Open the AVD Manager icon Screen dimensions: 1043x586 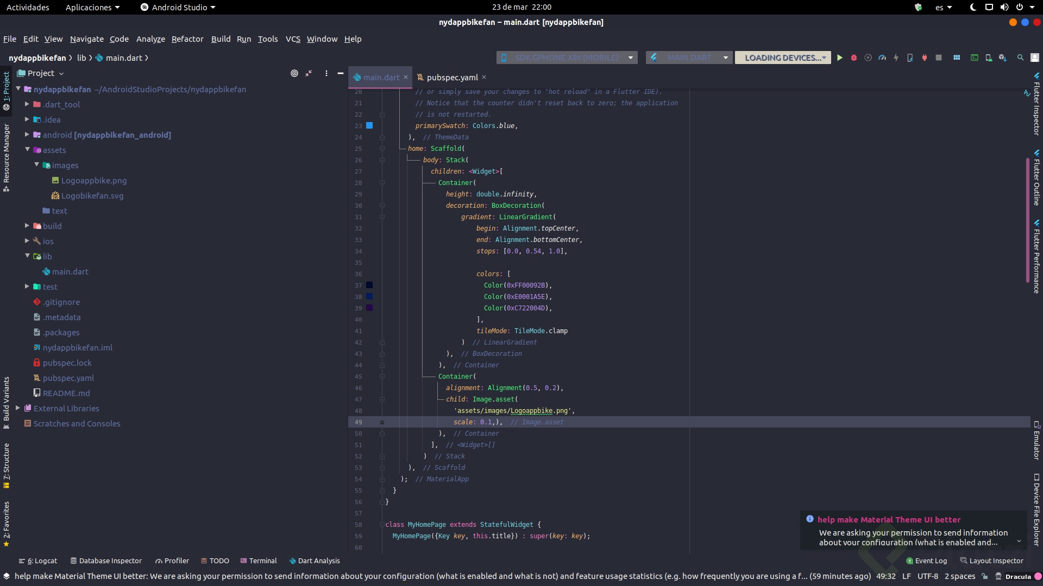coord(989,58)
